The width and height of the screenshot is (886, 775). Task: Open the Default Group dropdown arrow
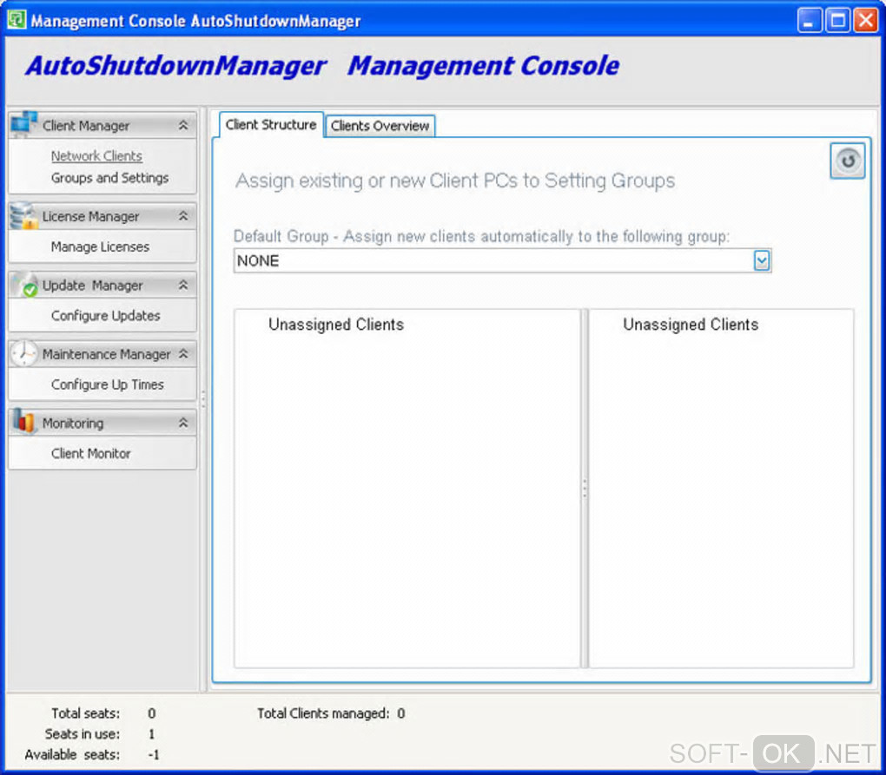point(762,260)
